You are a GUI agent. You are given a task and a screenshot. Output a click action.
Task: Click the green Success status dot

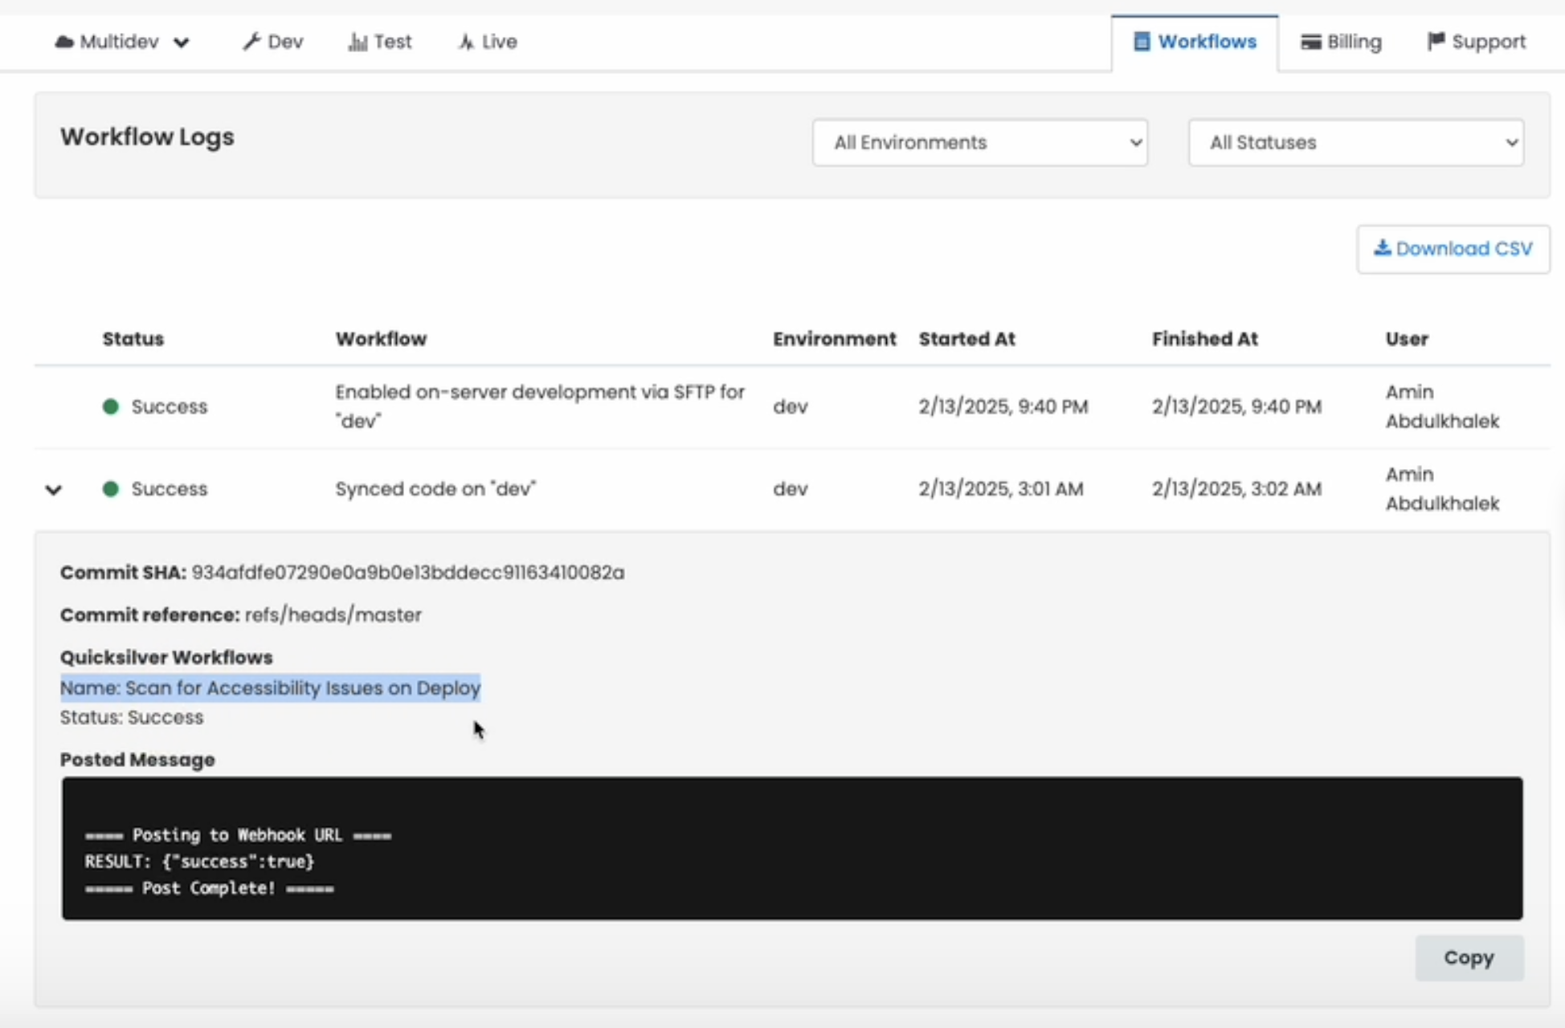[110, 406]
